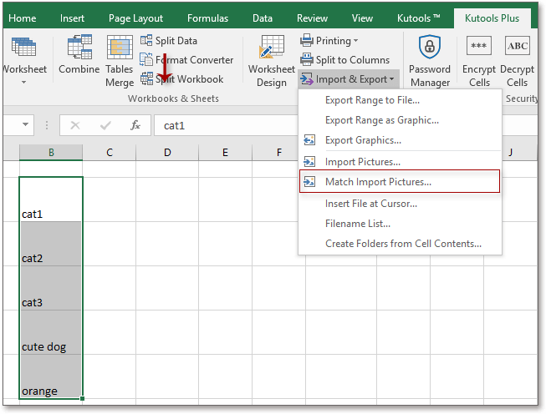This screenshot has width=546, height=414.
Task: Select Match Import Pictures menu item
Action: pos(378,181)
